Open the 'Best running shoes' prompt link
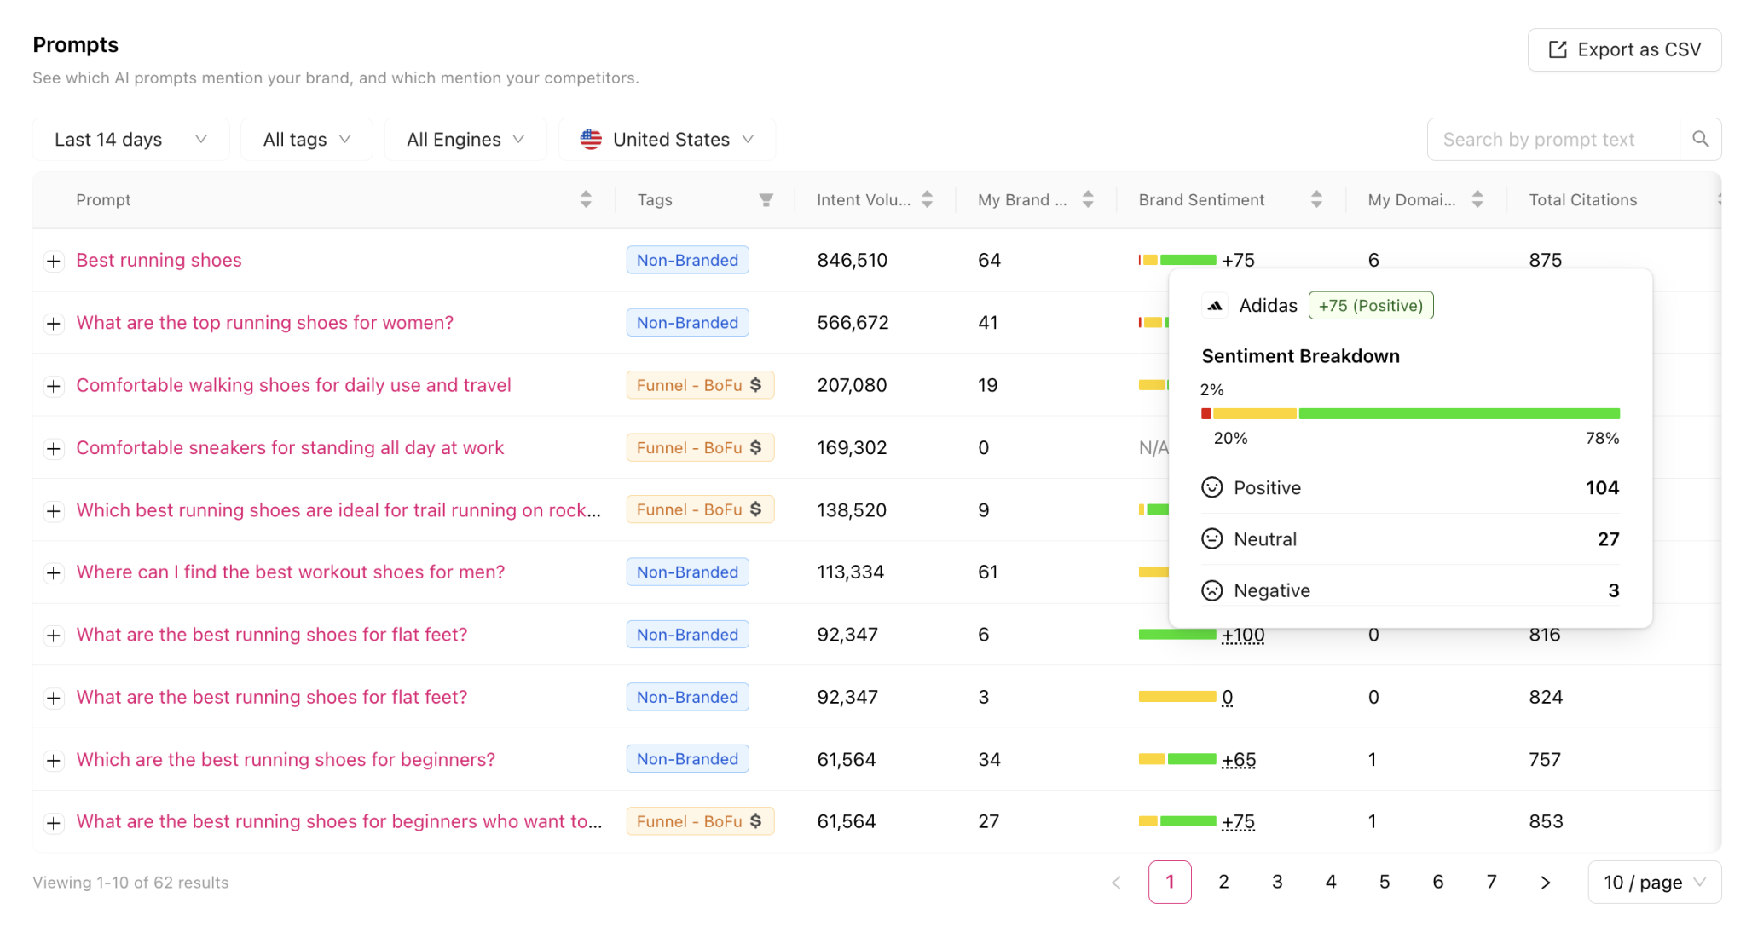Screen dimensions: 1746x932 coord(159,260)
